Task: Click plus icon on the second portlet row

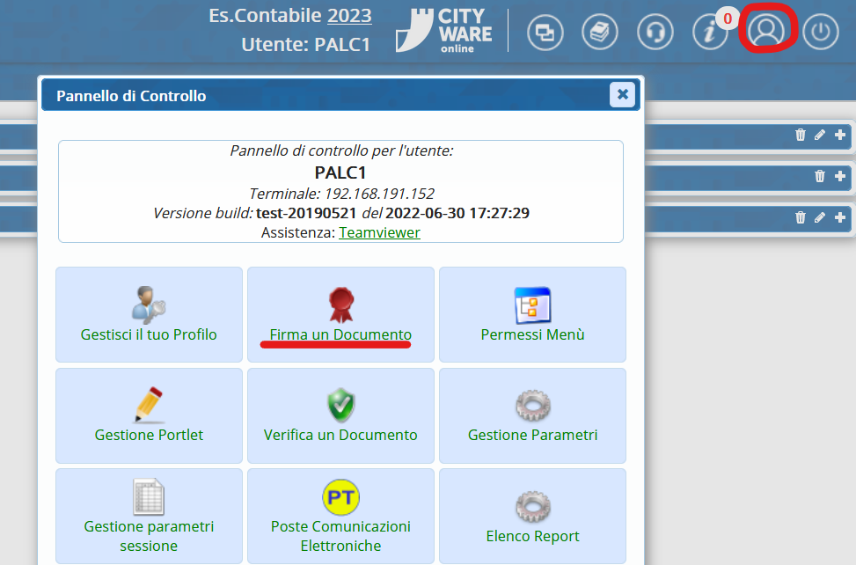Action: 840,176
